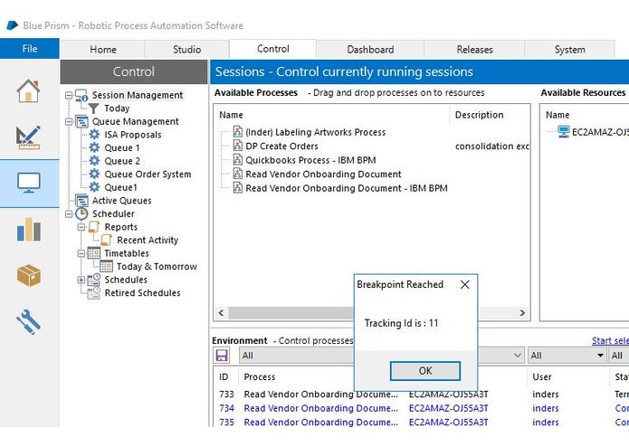Screen dimensions: 629x447
Task: Click the Start selected link
Action: 610,340
